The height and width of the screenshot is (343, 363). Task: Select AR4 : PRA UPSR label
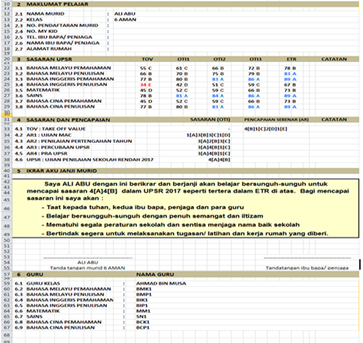[x=47, y=154]
